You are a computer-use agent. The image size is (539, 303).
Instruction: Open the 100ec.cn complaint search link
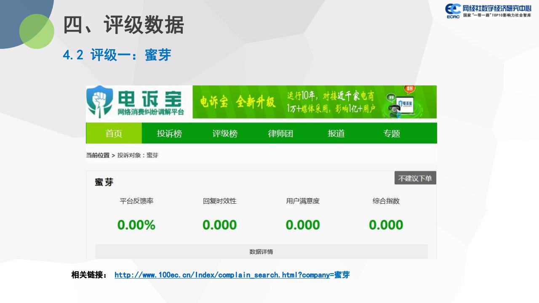(x=232, y=275)
